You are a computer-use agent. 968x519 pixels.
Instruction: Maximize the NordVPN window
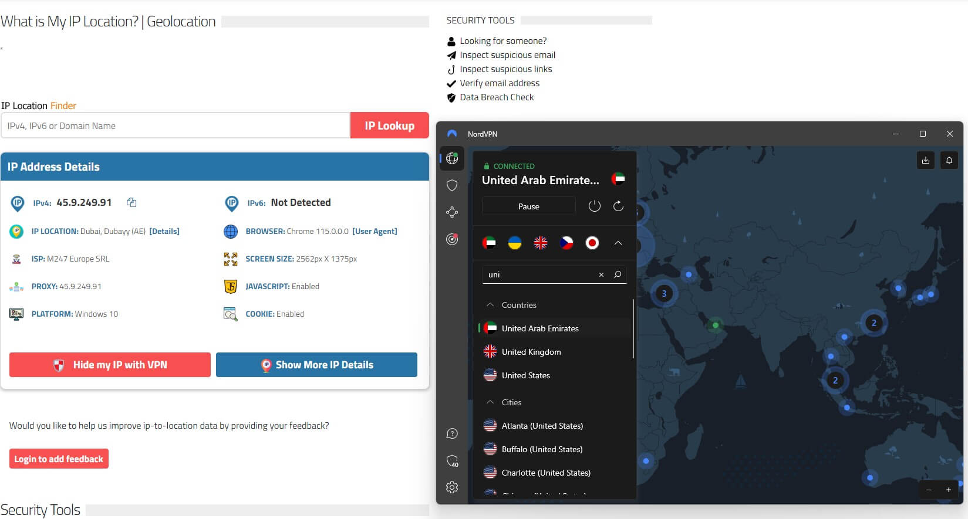923,134
